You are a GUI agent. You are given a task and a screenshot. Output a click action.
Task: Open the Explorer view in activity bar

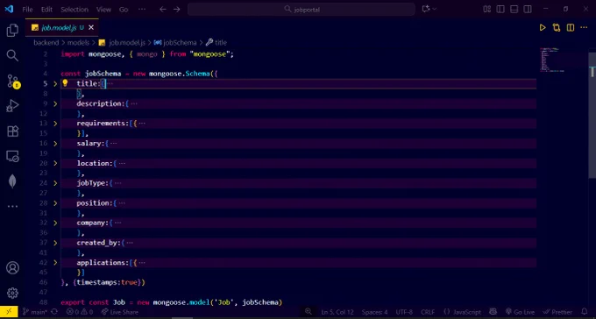coord(12,30)
